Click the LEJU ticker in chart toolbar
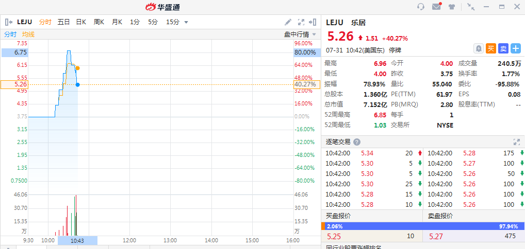 click(25, 22)
